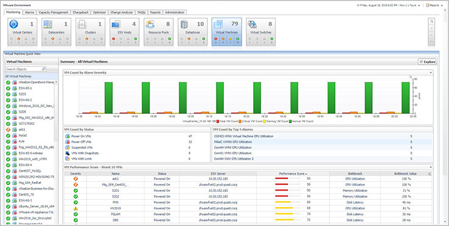Switch to the Administration tab
449x226 pixels.
point(174,12)
